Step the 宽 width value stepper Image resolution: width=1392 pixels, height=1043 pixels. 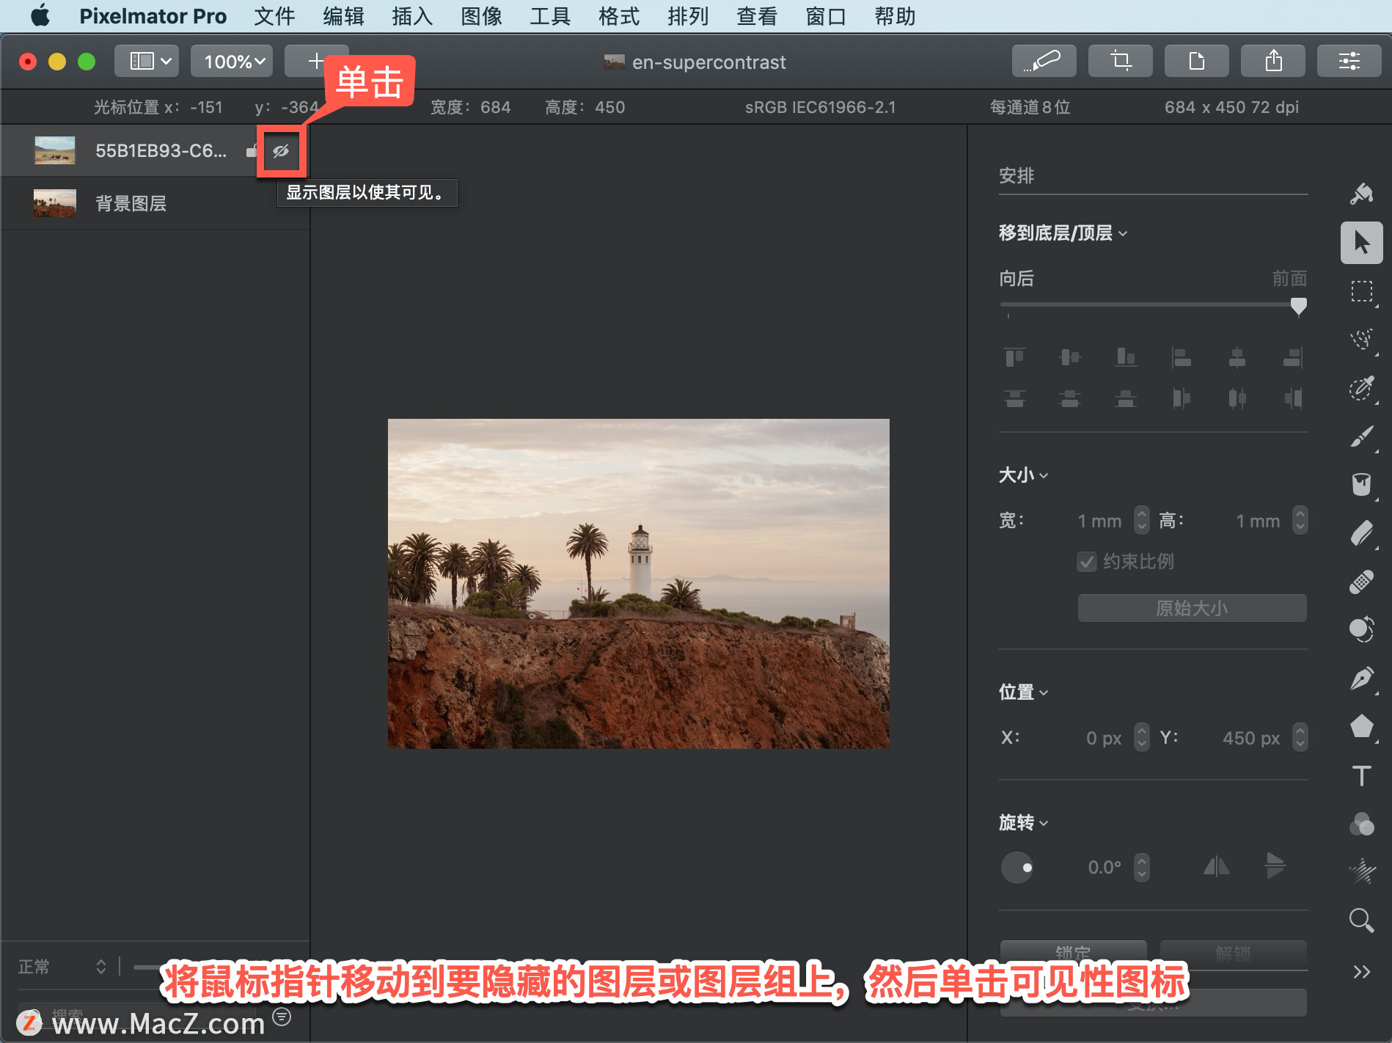(1141, 520)
